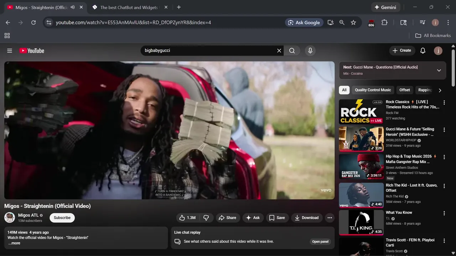Click the Migos video player
This screenshot has height=256, width=456.
point(169,130)
